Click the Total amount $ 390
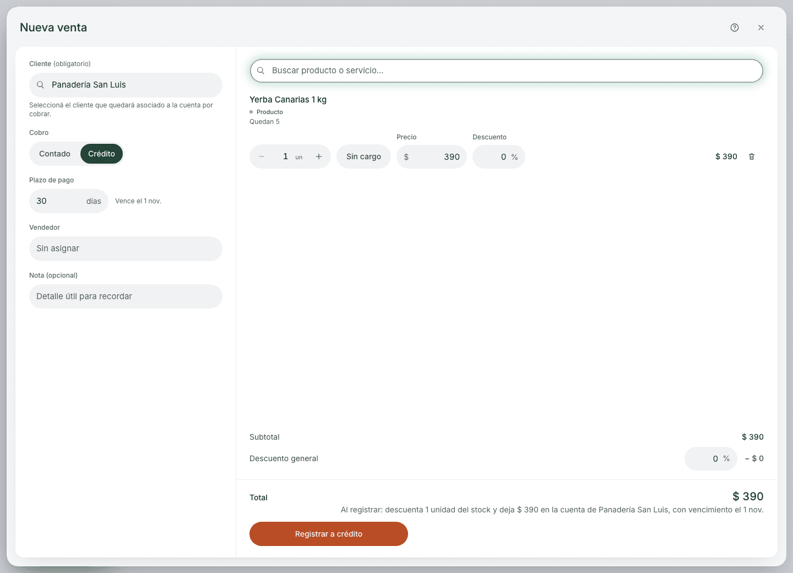Viewport: 793px width, 573px height. [748, 496]
